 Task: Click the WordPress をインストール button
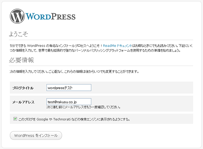click(36, 135)
